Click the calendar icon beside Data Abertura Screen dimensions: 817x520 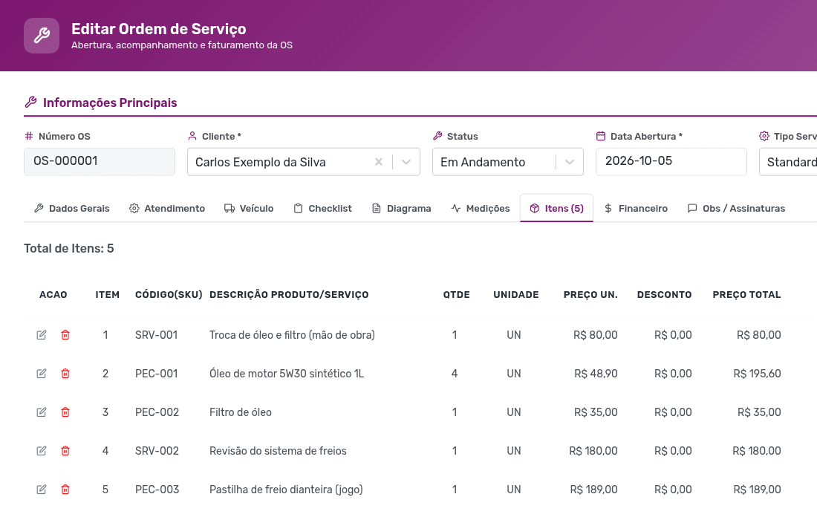tap(601, 136)
